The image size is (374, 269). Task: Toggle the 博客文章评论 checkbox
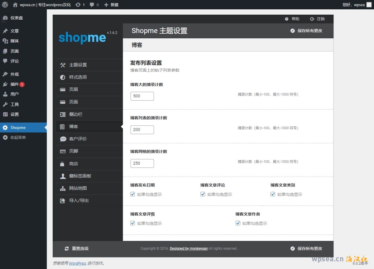(203, 194)
